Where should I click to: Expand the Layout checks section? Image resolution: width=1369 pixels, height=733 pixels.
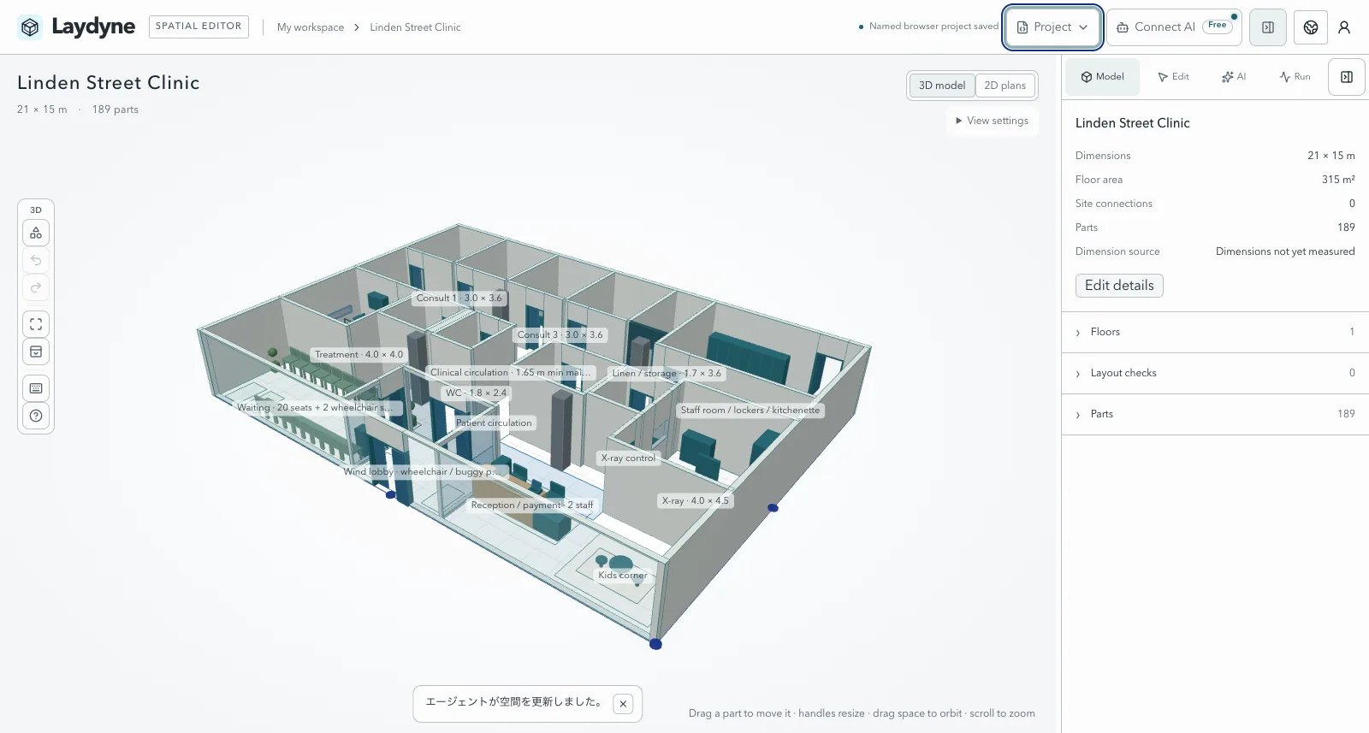tap(1215, 373)
